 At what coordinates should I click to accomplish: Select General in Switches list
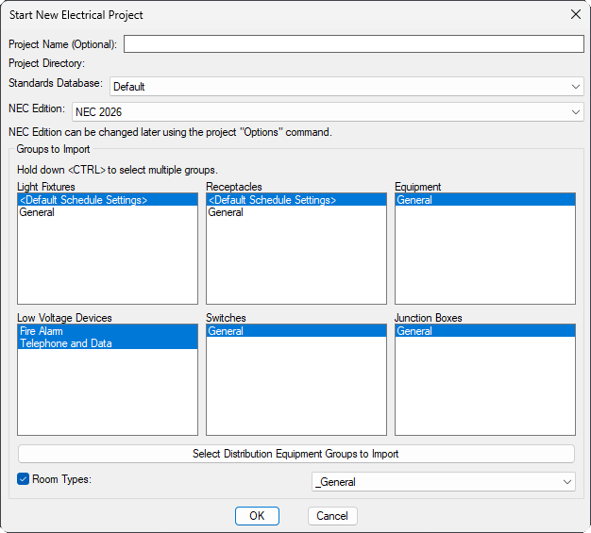click(296, 331)
